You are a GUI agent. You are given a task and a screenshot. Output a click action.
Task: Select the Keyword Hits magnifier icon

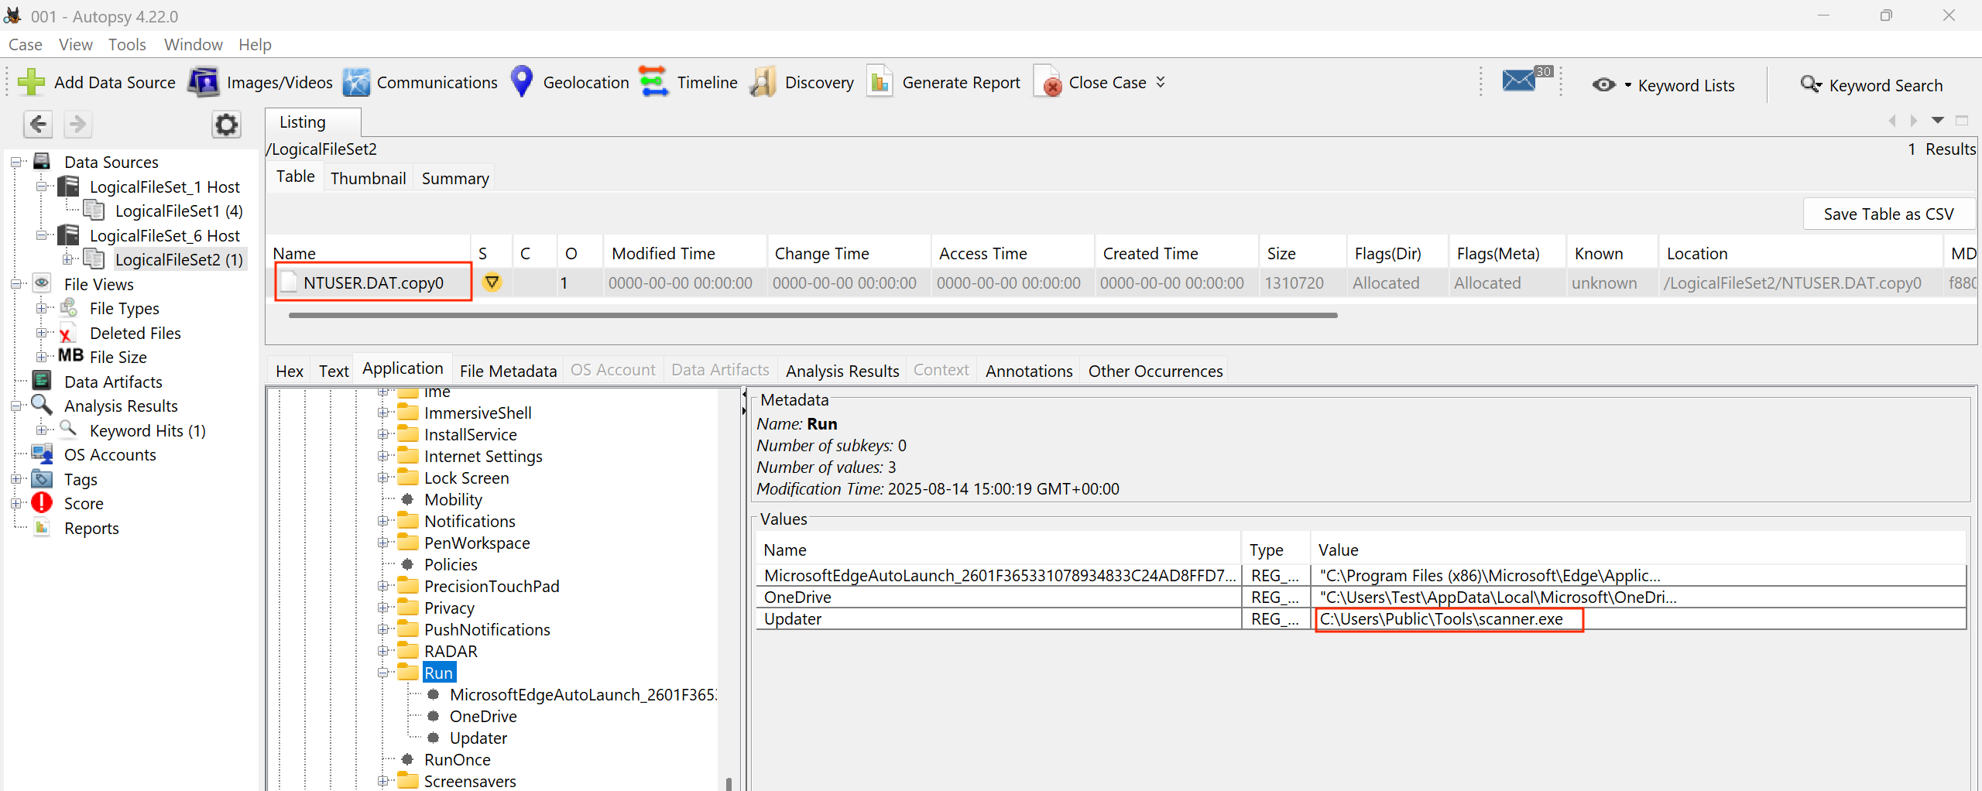tap(68, 429)
